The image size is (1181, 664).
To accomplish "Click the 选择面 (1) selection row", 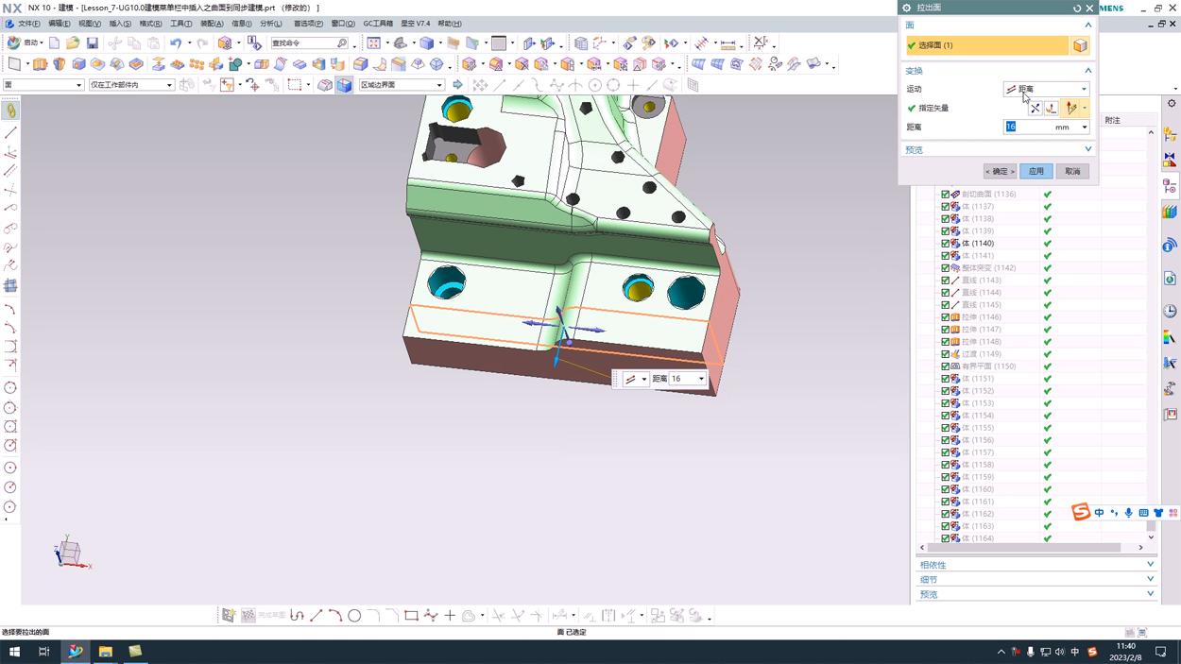I will click(x=986, y=45).
